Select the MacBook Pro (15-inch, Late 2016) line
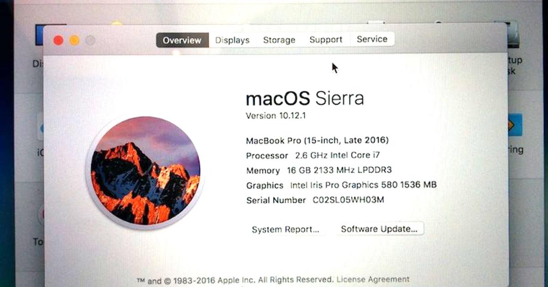 click(x=317, y=140)
